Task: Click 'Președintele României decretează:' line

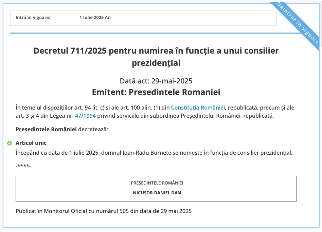Action: 61,130
